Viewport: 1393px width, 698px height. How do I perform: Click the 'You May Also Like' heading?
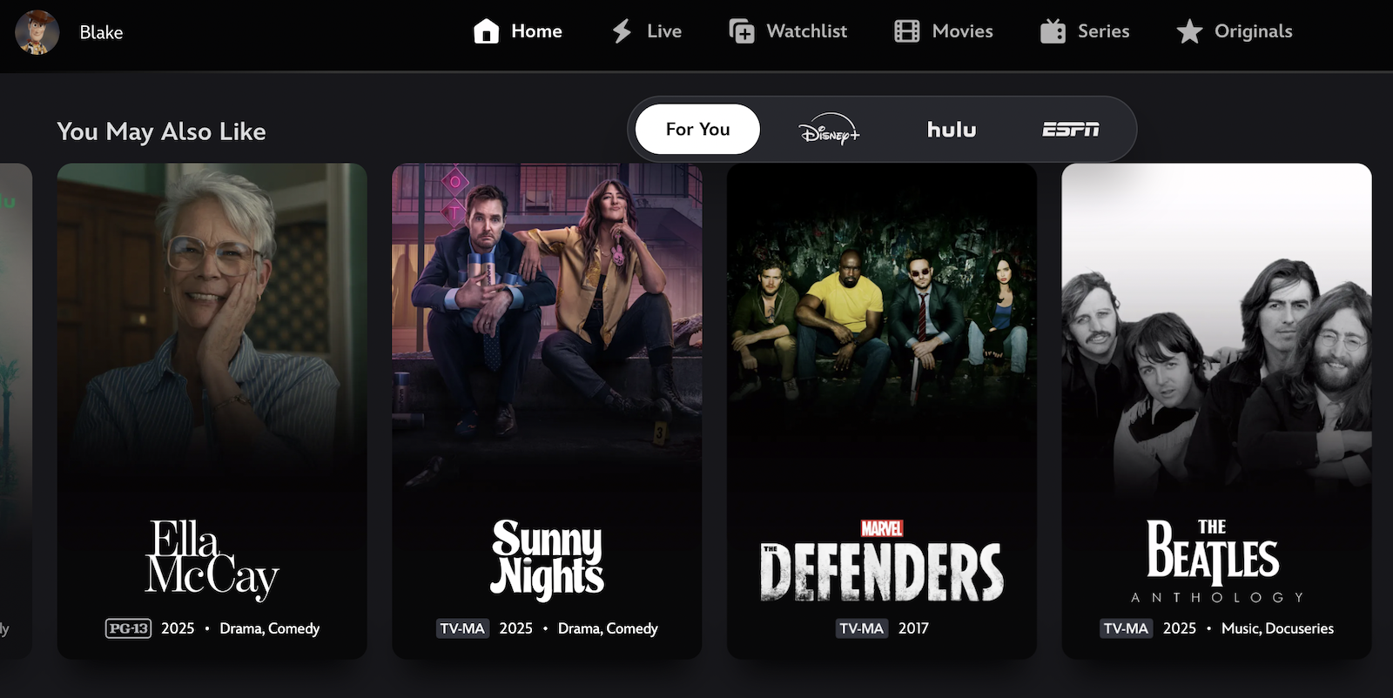(x=161, y=131)
